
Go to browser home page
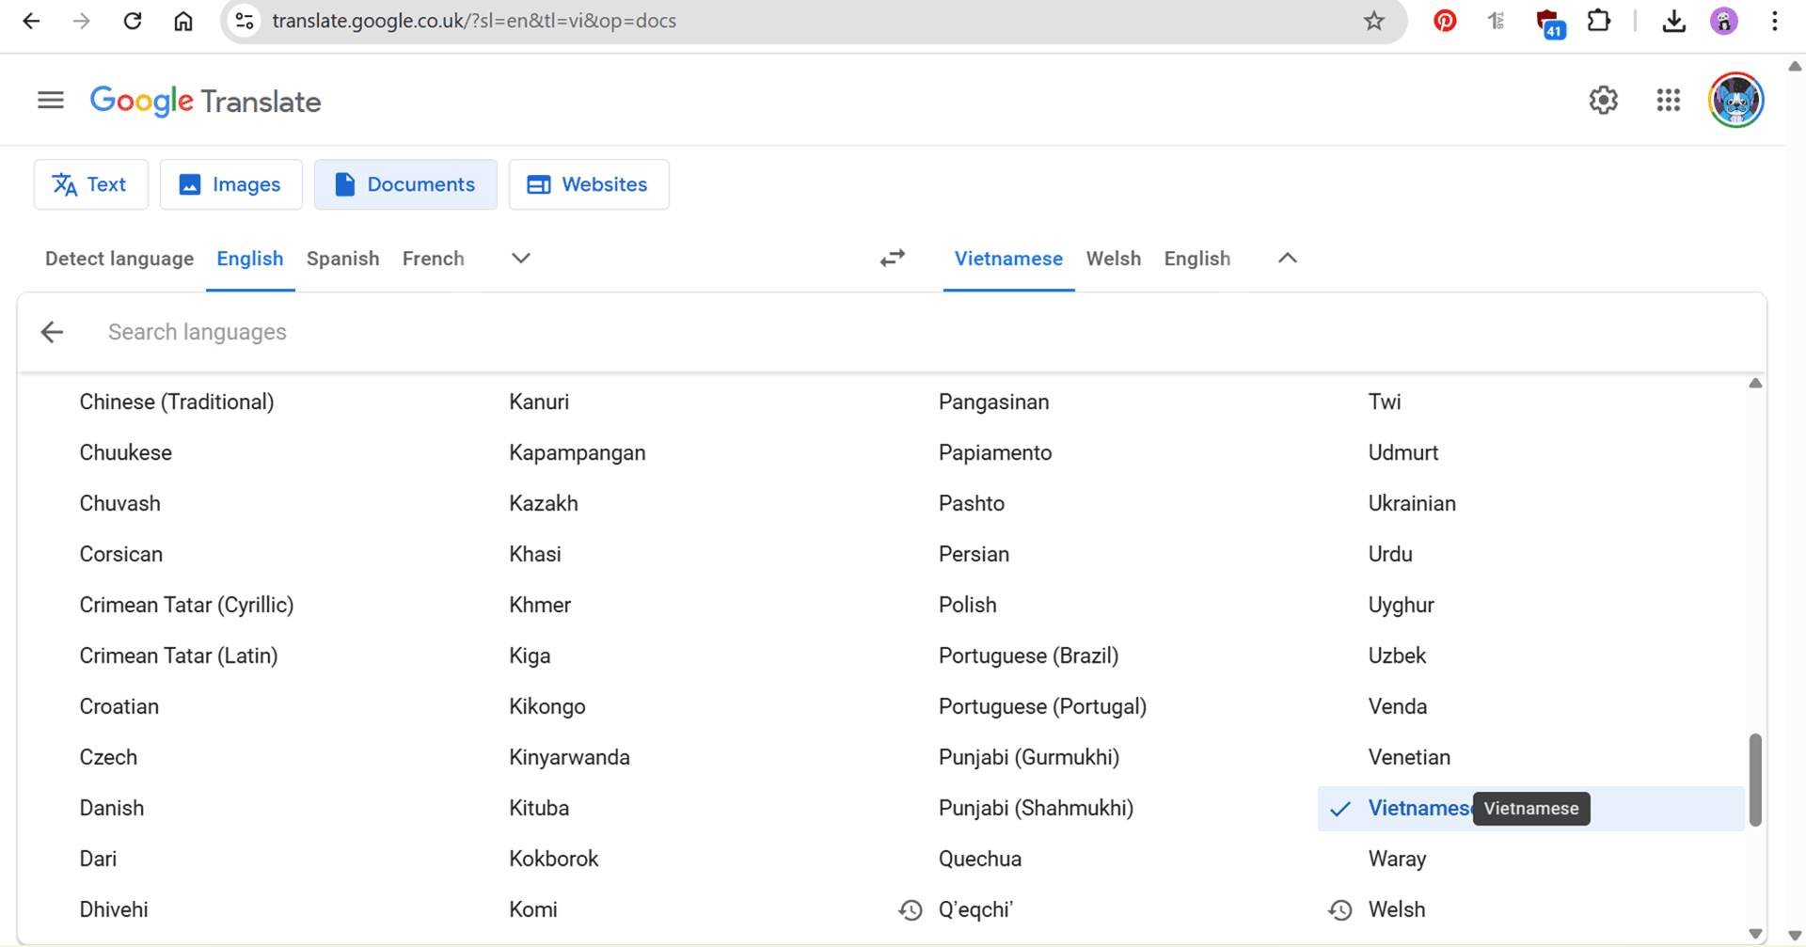pyautogui.click(x=182, y=21)
